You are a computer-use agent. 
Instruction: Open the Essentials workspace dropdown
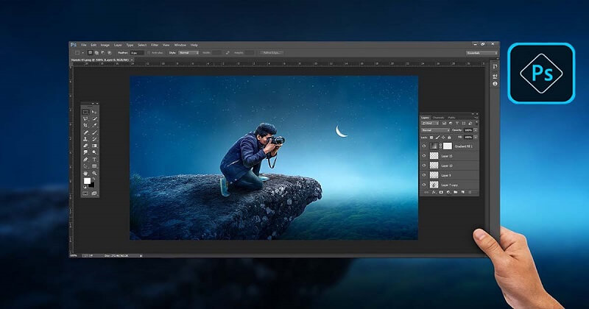[482, 53]
